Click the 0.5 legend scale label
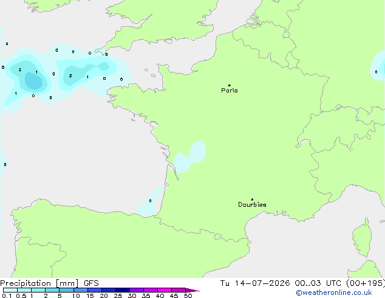Screen dimensions: 385x298 (x=21, y=296)
